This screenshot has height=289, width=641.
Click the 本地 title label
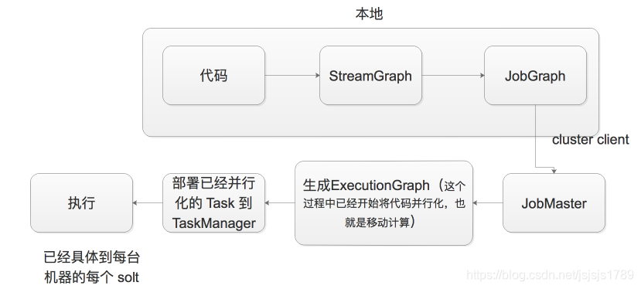pyautogui.click(x=369, y=14)
